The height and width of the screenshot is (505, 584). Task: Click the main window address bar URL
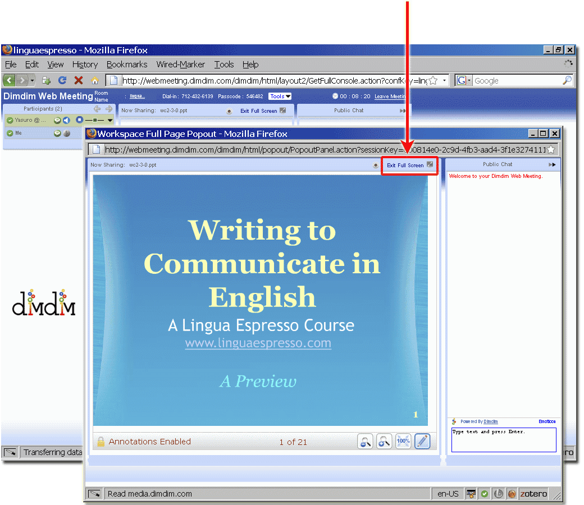pyautogui.click(x=275, y=80)
